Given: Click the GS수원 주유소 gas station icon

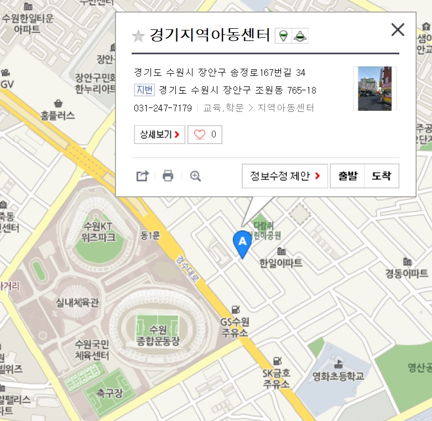Looking at the screenshot, I should pyautogui.click(x=236, y=310).
